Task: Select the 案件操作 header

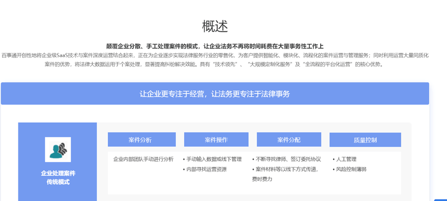Action: point(216,140)
